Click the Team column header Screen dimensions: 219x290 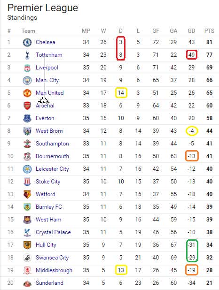[x=28, y=31]
